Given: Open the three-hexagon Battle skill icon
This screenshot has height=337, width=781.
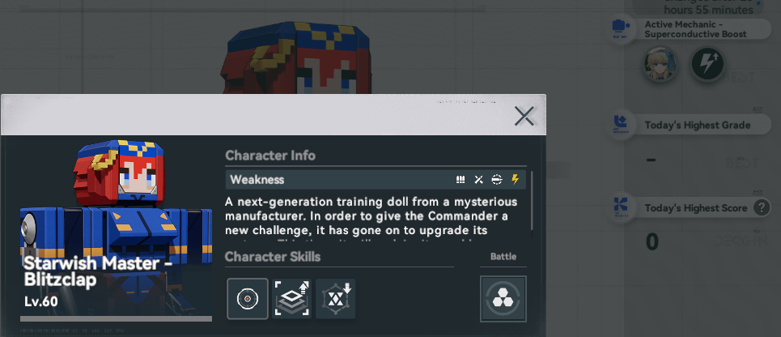Looking at the screenshot, I should coord(503,299).
